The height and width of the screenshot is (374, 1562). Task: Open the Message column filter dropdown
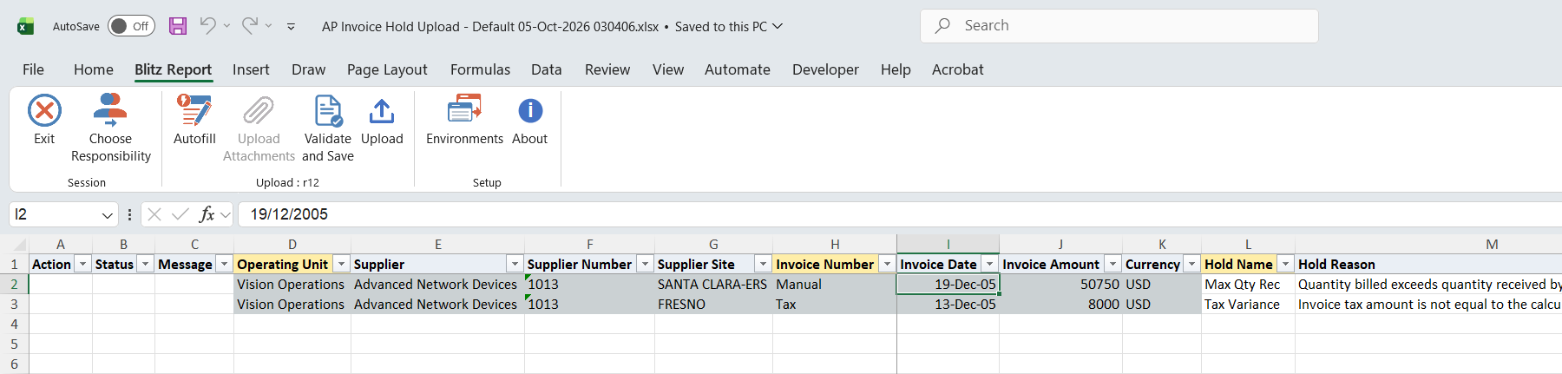pos(224,264)
